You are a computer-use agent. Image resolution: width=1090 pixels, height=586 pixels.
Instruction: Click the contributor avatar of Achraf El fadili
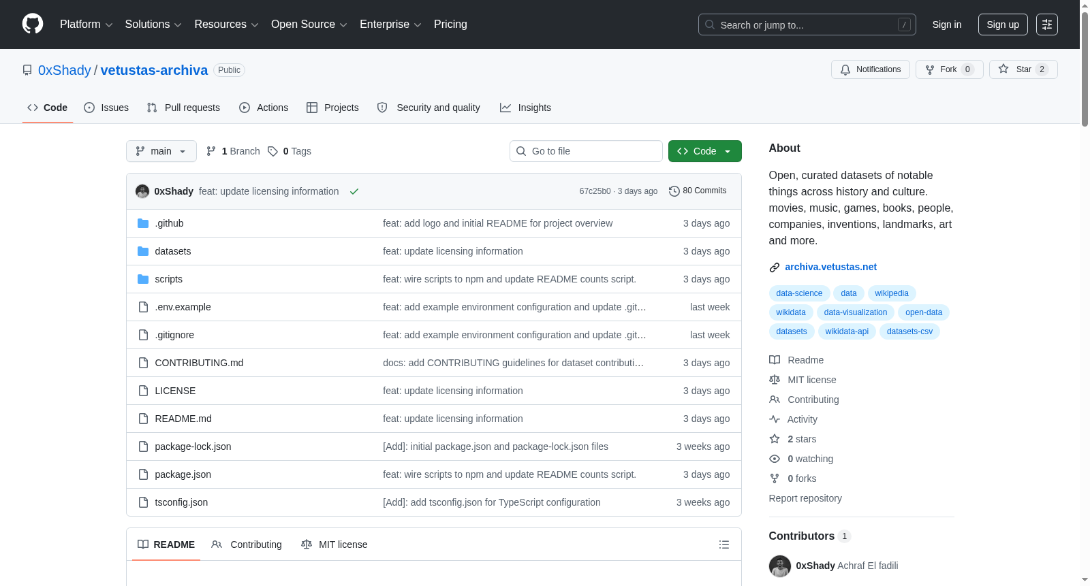(780, 566)
